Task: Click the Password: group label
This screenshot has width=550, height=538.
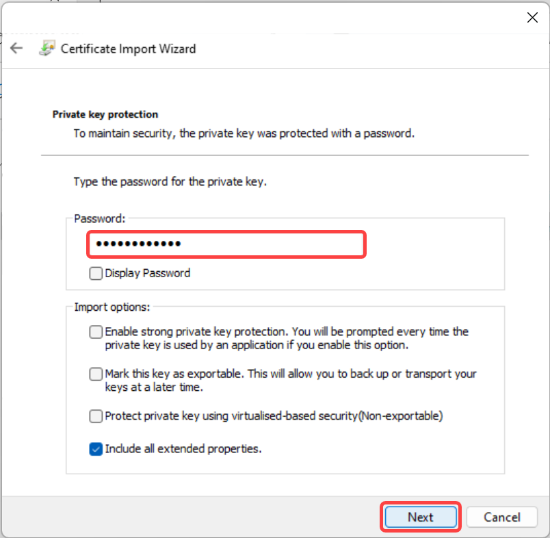Action: (100, 218)
